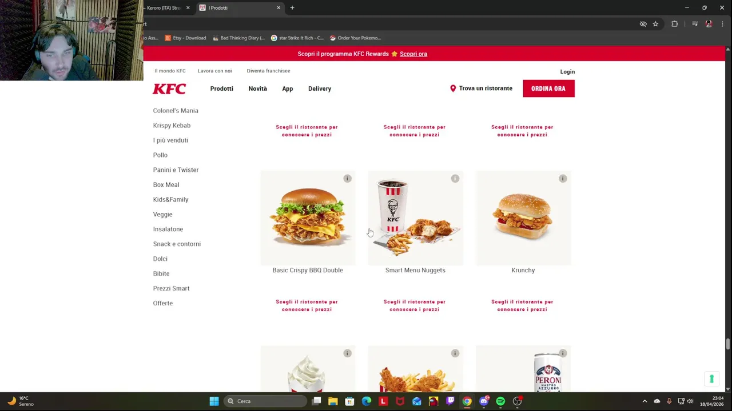
Task: Select Snack e contorni category
Action: click(177, 244)
